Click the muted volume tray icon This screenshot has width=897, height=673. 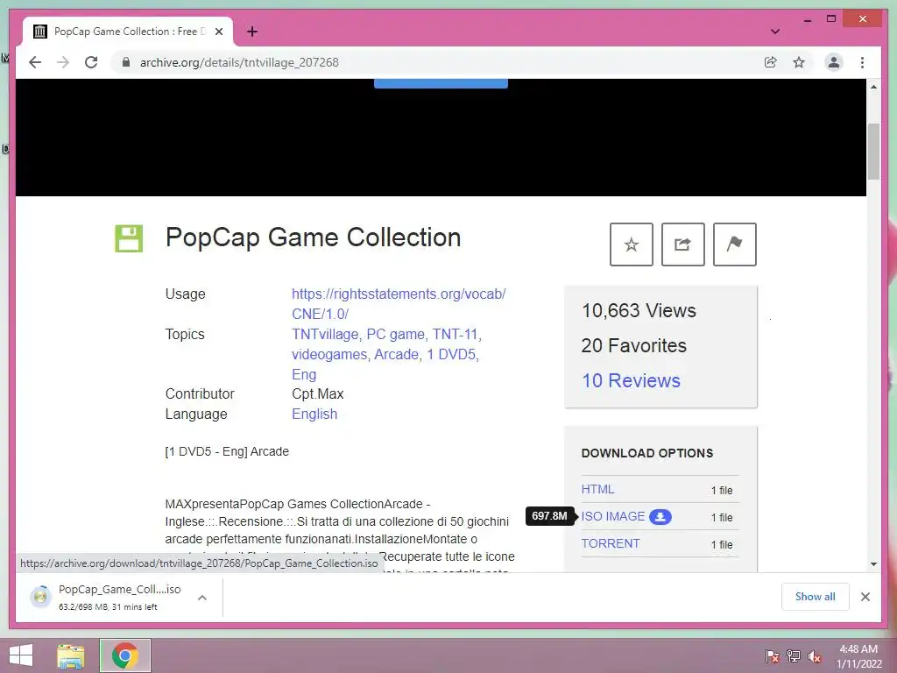pyautogui.click(x=815, y=655)
